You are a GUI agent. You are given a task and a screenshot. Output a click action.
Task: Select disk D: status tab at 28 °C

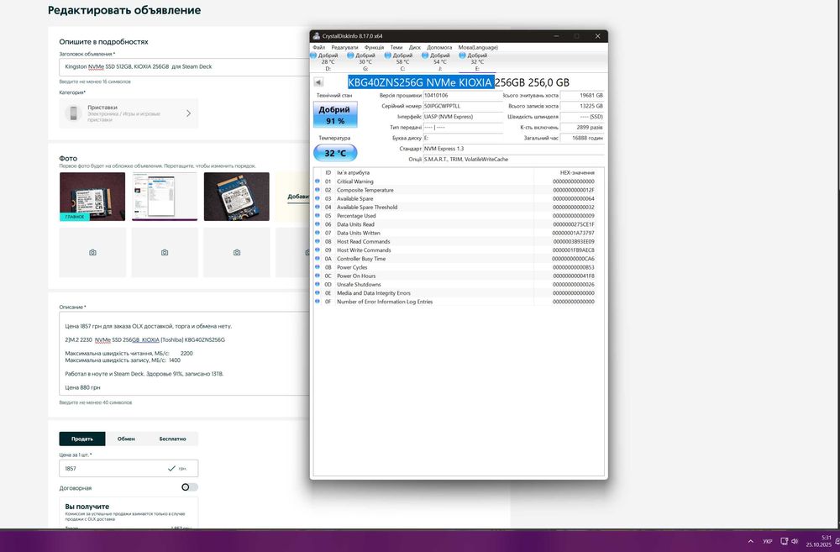(x=324, y=61)
